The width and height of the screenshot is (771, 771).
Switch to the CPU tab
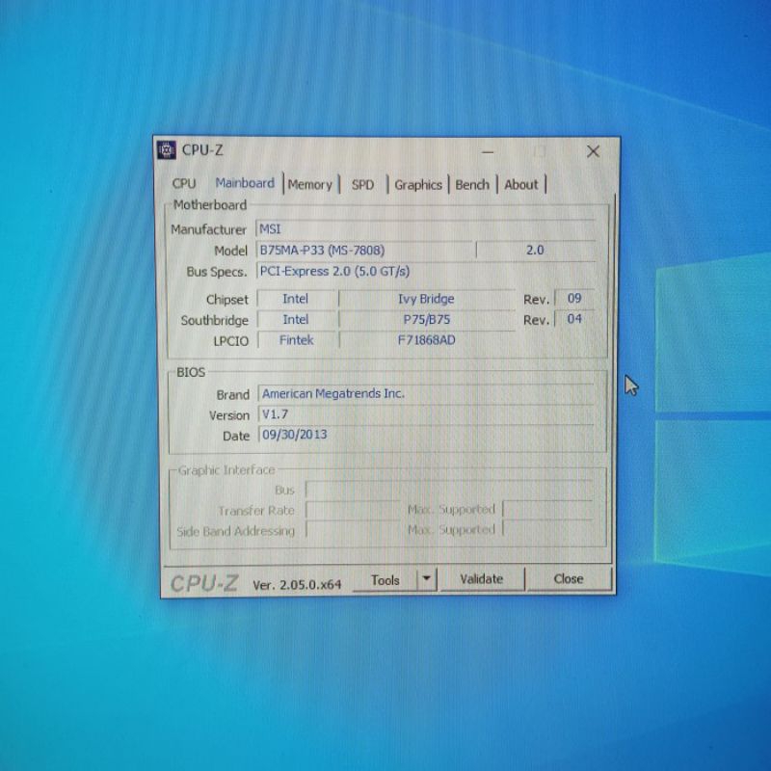click(184, 184)
